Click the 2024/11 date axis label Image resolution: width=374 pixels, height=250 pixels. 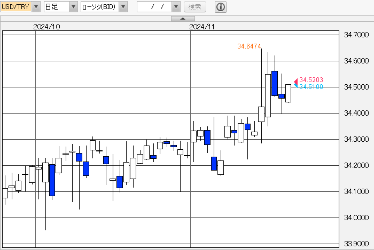(202, 27)
